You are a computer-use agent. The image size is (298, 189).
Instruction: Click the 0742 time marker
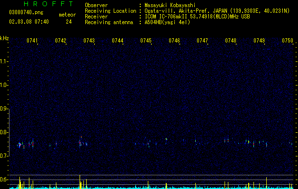point(61,41)
